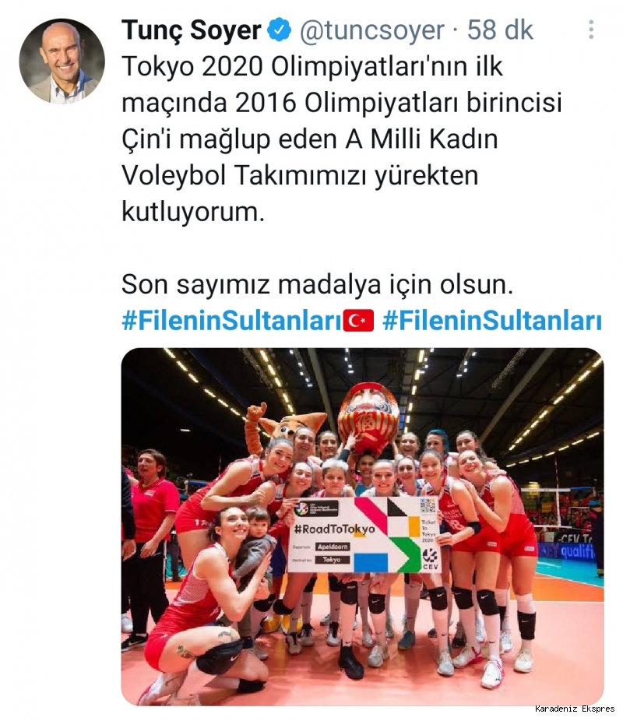Image resolution: width=623 pixels, height=721 pixels.
Task: Click the blue verified checkmark badge
Action: (x=279, y=31)
